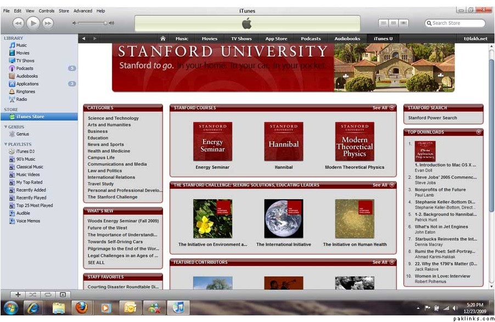Open the Music store tab

[x=182, y=38]
